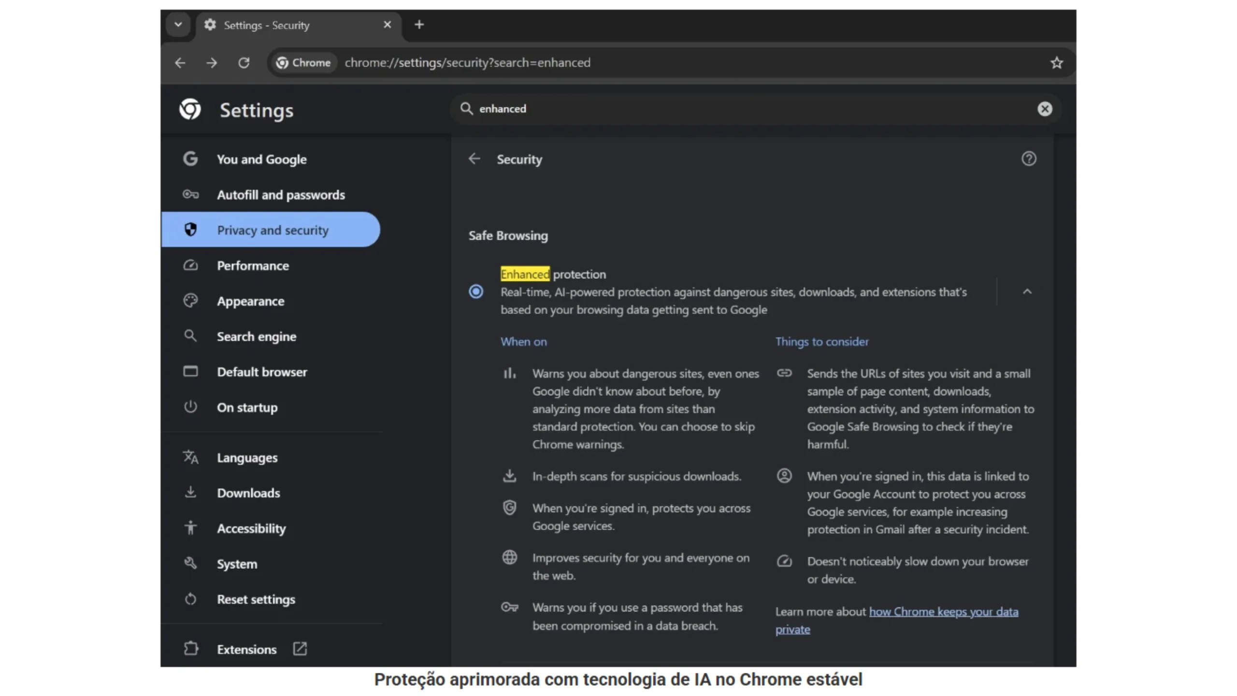Open Languages settings

271,457
